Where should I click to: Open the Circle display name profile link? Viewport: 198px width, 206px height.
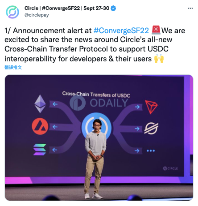(67, 8)
